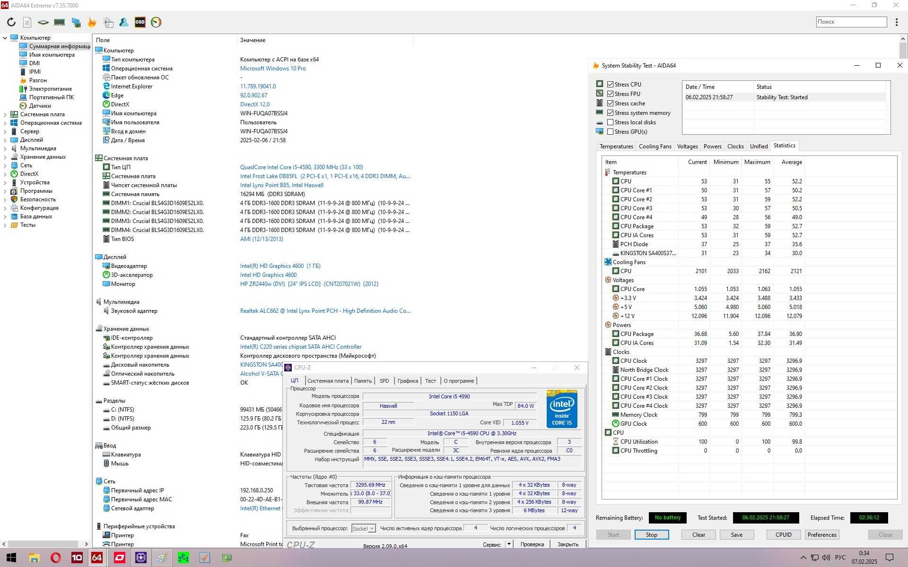Click the checklist manager icon in toolbar
908x567 pixels.
[108, 22]
